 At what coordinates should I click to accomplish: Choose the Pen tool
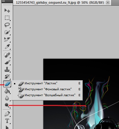point(7,114)
